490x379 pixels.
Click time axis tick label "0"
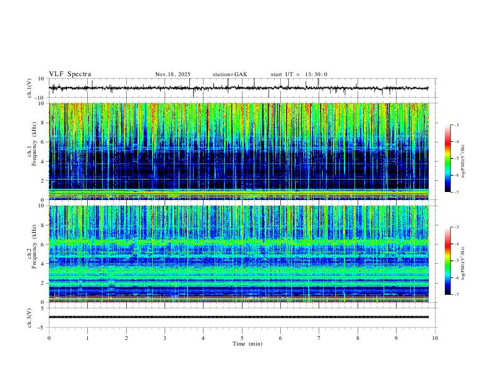click(49, 338)
